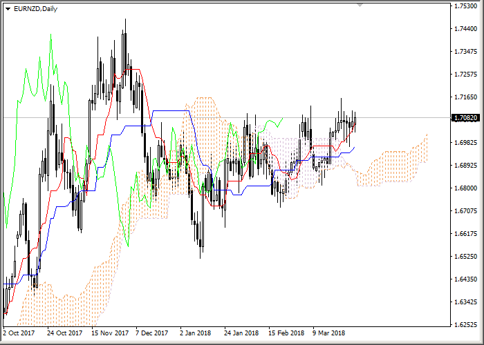The image size is (484, 345).
Task: Click the 1.72575 price scale value
Action: click(x=466, y=75)
